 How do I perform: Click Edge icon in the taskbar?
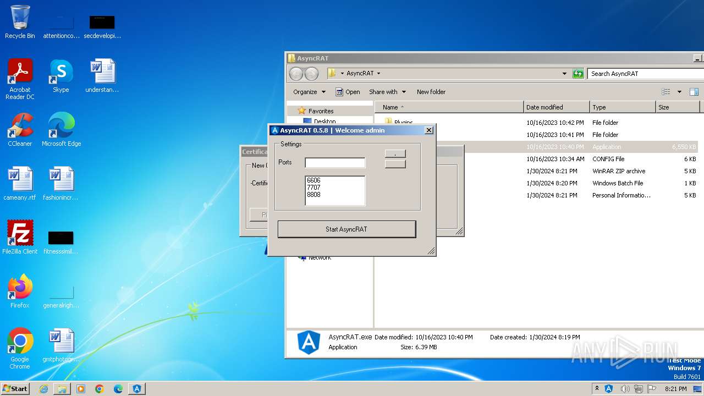(118, 389)
